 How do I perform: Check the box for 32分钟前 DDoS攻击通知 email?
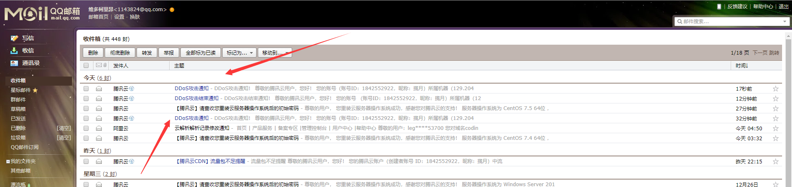coord(86,118)
